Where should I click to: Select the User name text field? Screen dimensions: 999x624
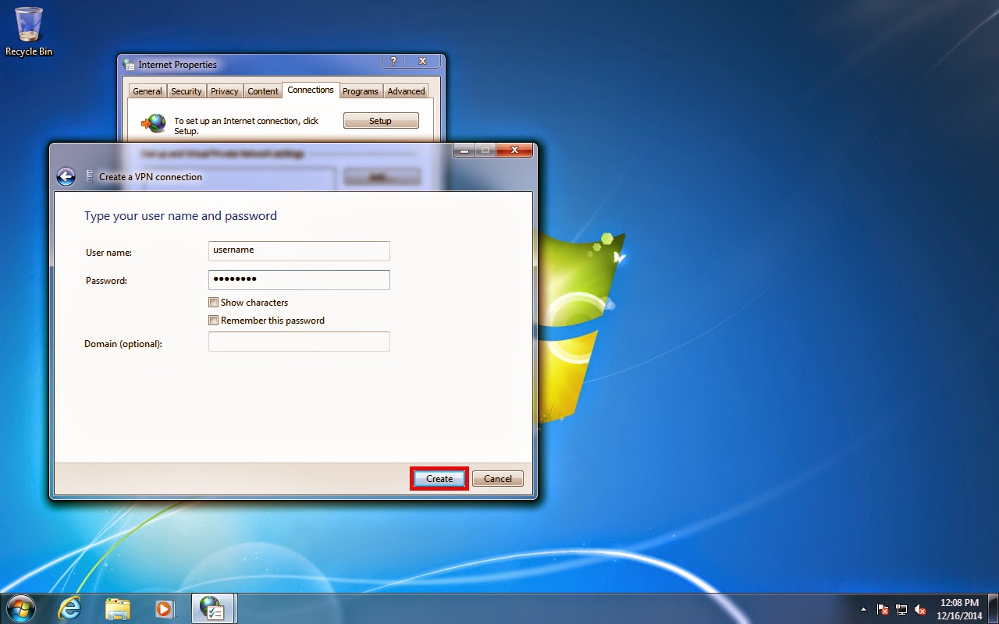[299, 250]
